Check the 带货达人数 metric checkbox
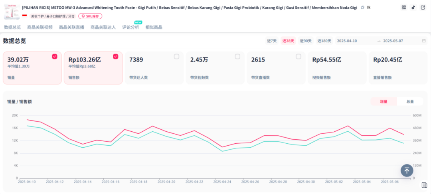Screen dimensions: 431x194 tap(176, 57)
